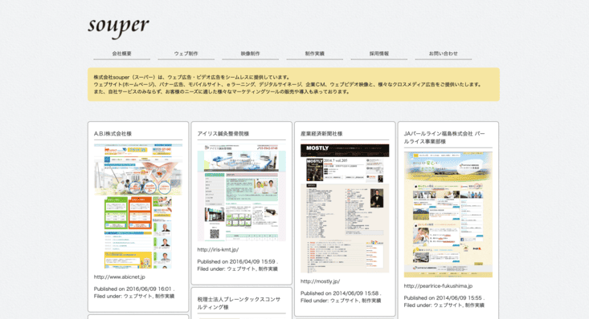The image size is (589, 319).
Task: Open the JAパールライン福島株式会社 card title
Action: pyautogui.click(x=444, y=138)
